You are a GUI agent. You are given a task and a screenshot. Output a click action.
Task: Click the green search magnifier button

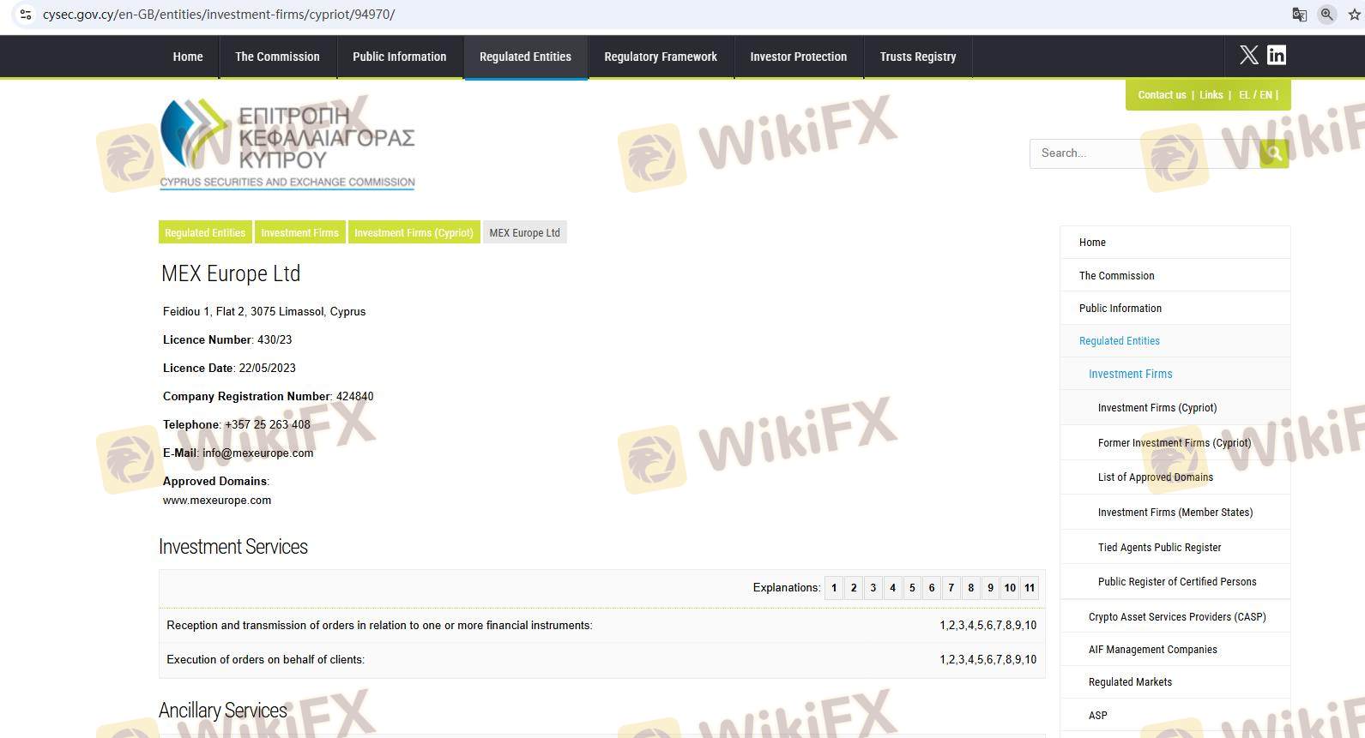click(1274, 153)
